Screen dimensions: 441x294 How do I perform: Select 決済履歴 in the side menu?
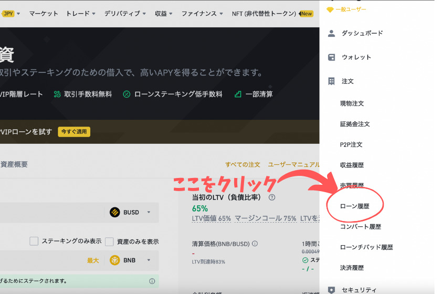352,268
